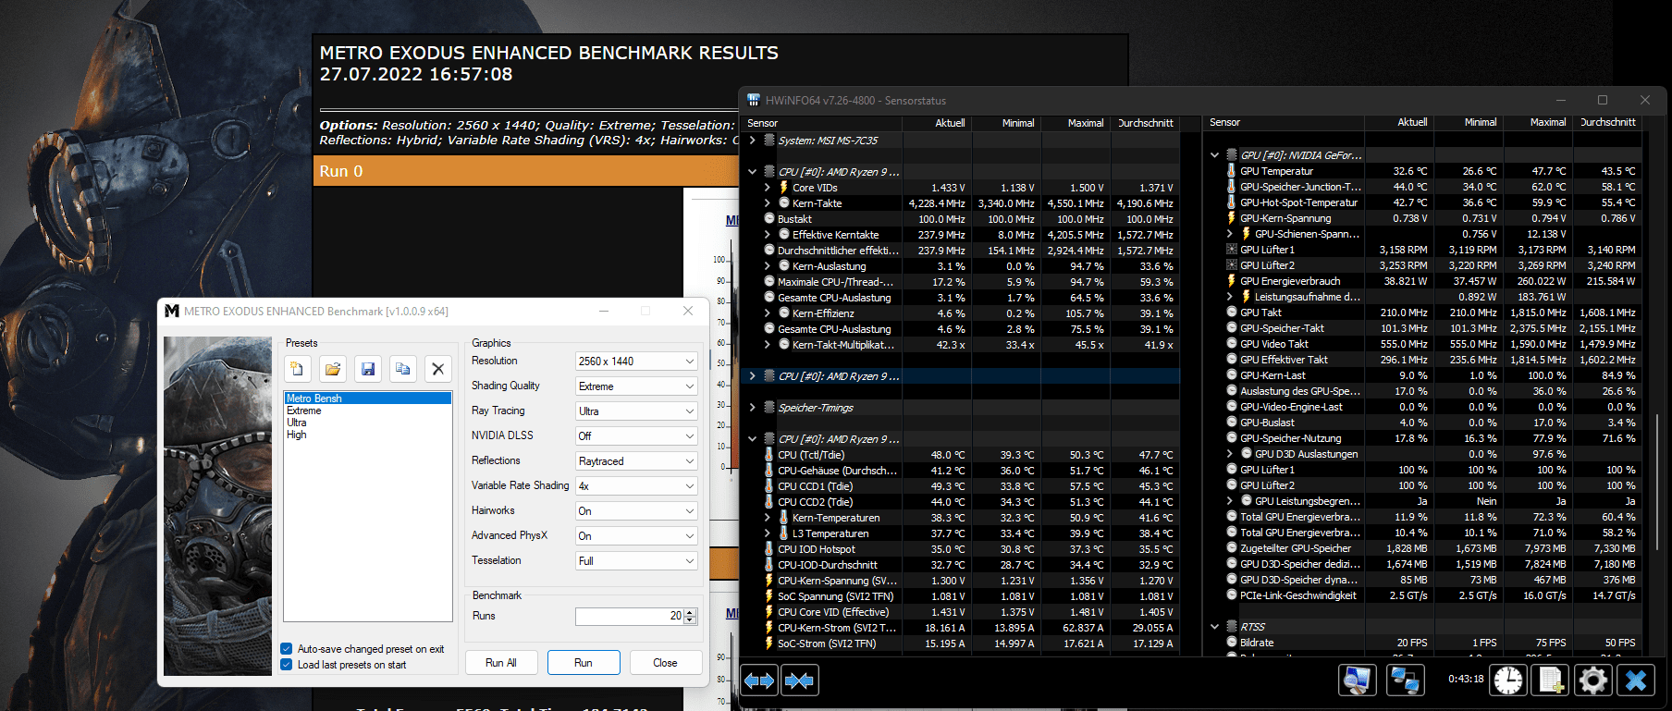Collapse the RTSS sensor group
The width and height of the screenshot is (1672, 711).
[1215, 627]
